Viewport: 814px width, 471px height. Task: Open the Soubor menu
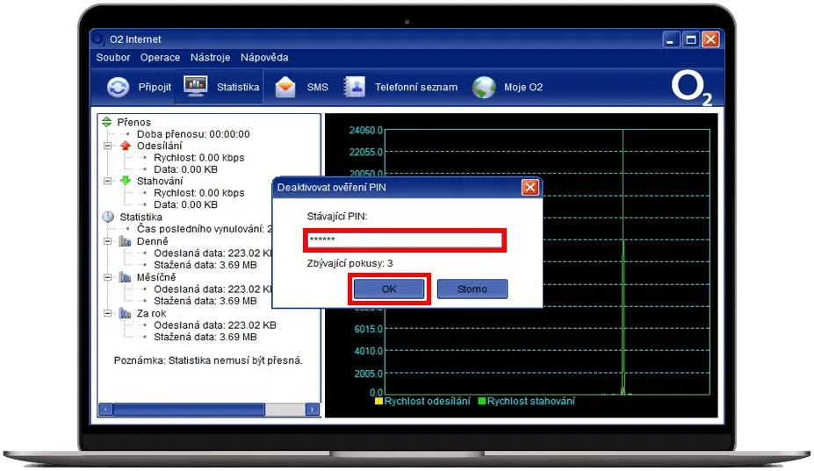click(x=112, y=58)
